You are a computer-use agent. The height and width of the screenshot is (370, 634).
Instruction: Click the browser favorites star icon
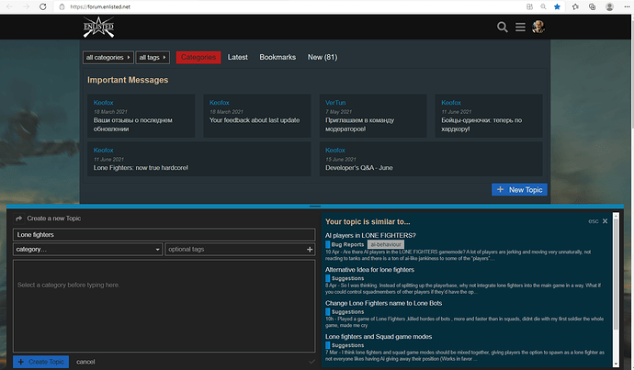point(557,6)
